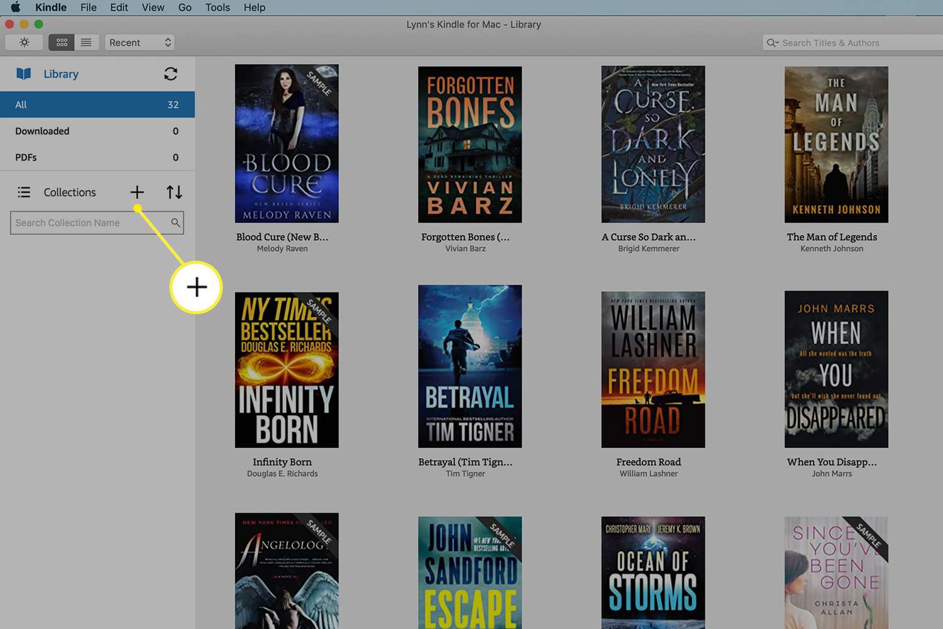Click author name Kenneth Johnson

coord(832,249)
